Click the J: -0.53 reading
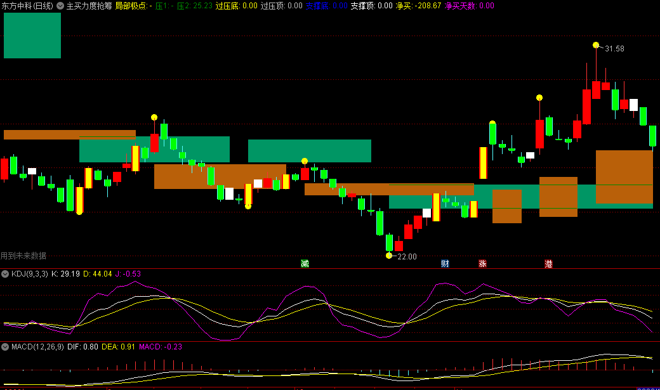This screenshot has height=390, width=660. pos(128,274)
